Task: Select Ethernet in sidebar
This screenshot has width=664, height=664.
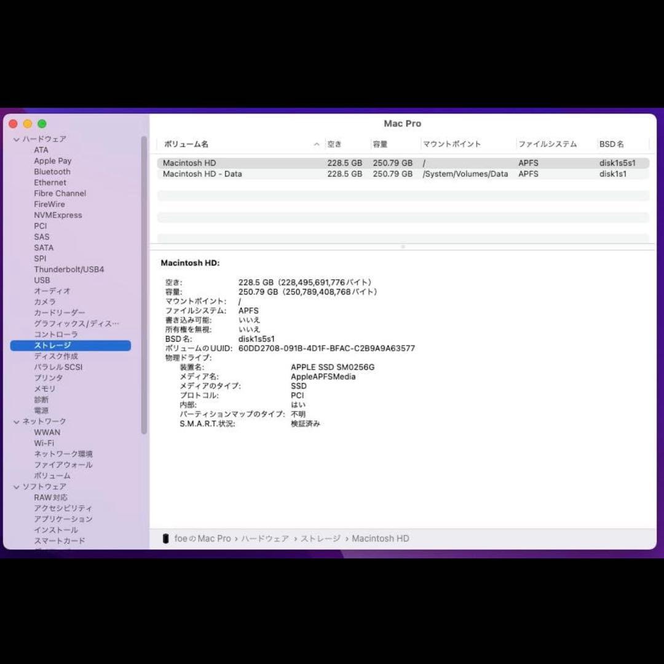Action: click(50, 183)
